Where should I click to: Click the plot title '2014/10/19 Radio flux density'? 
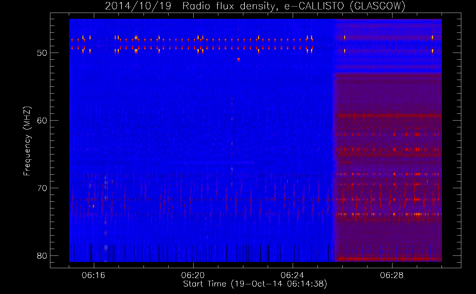point(255,6)
